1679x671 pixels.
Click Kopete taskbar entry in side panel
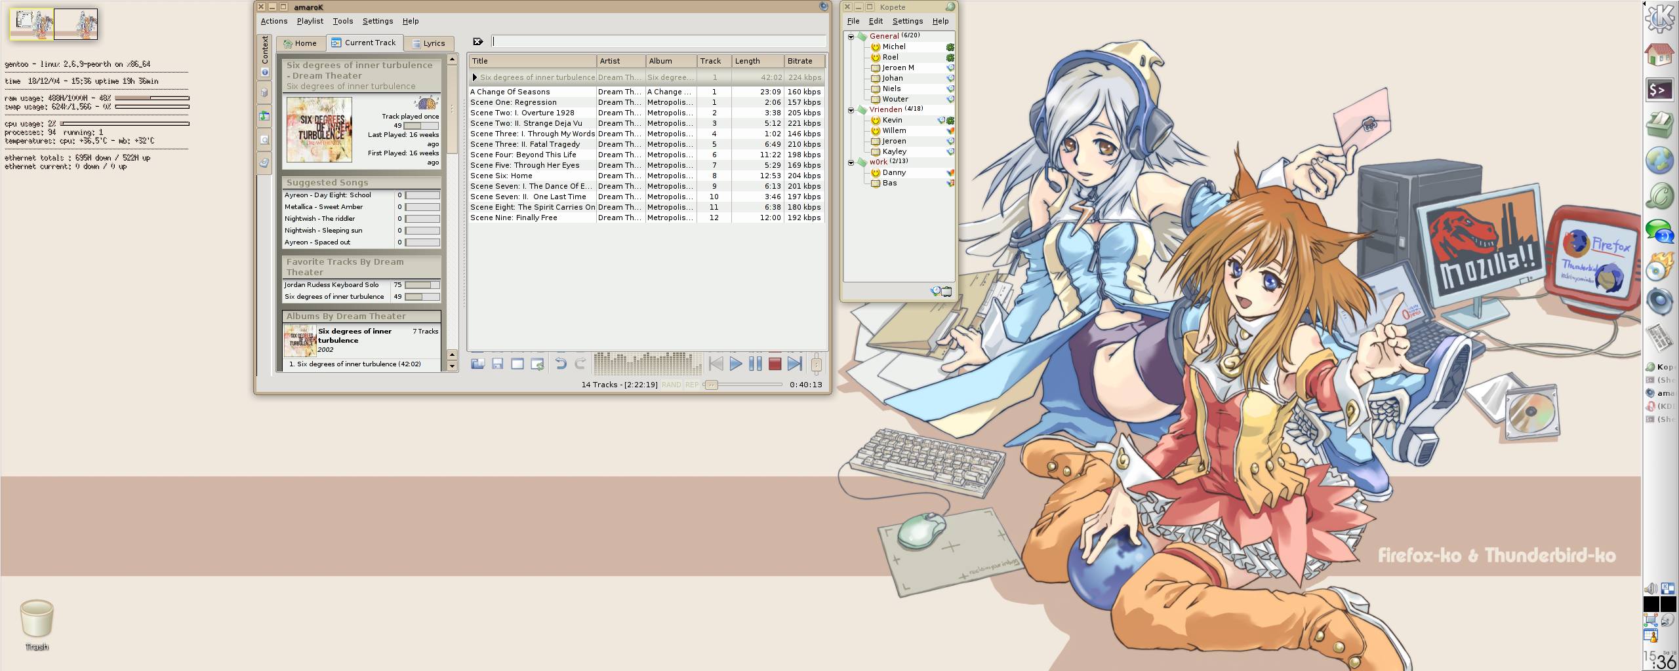click(x=1661, y=367)
